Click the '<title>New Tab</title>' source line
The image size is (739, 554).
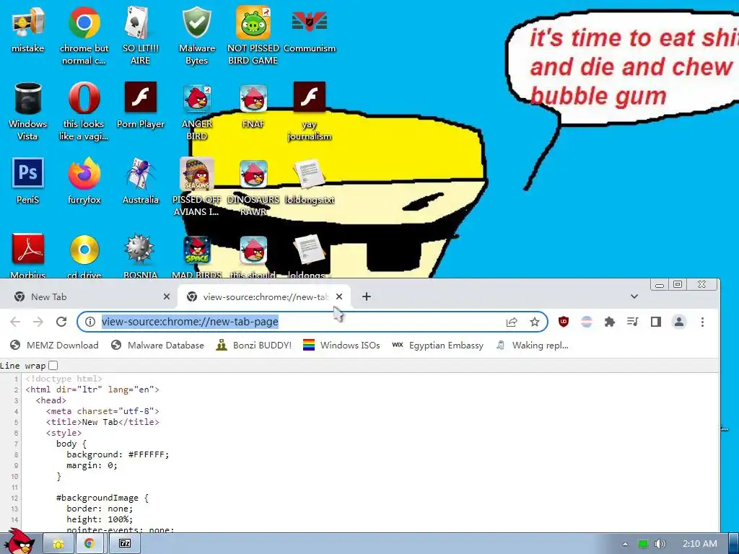pos(102,422)
